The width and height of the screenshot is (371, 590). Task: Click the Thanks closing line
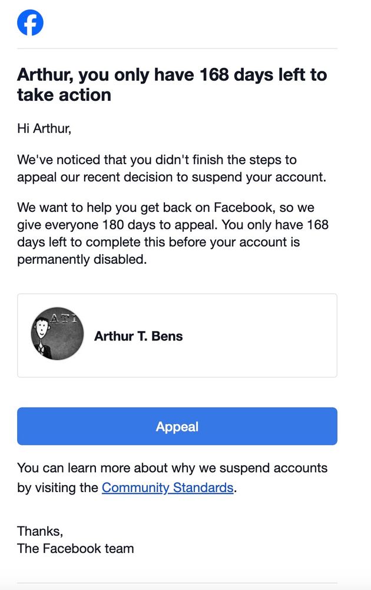[40, 531]
